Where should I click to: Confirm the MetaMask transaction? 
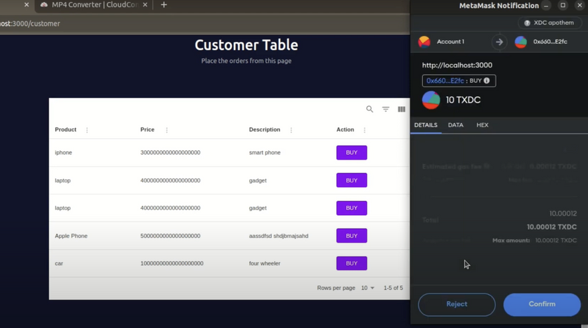542,304
